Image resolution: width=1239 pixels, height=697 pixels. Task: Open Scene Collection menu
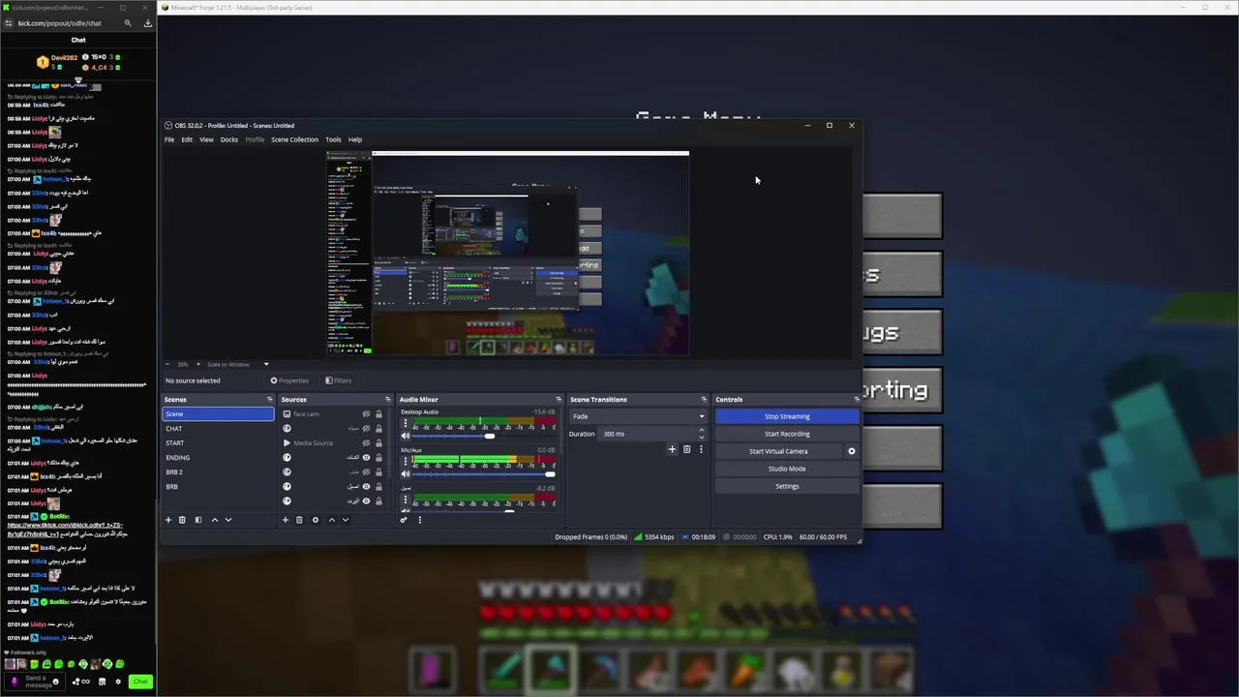click(294, 139)
